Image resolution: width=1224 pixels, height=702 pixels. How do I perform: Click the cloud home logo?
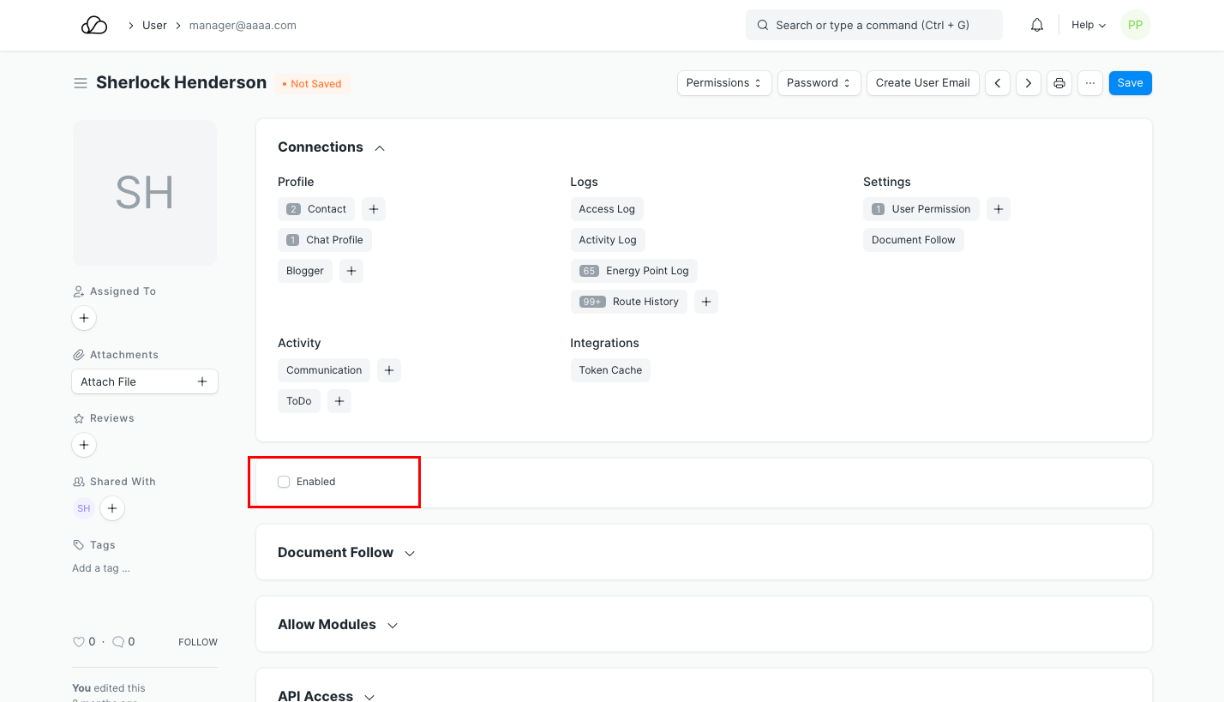point(94,26)
